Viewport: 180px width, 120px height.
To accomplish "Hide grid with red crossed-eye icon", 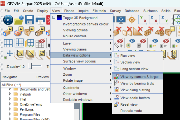I will tap(40, 43).
